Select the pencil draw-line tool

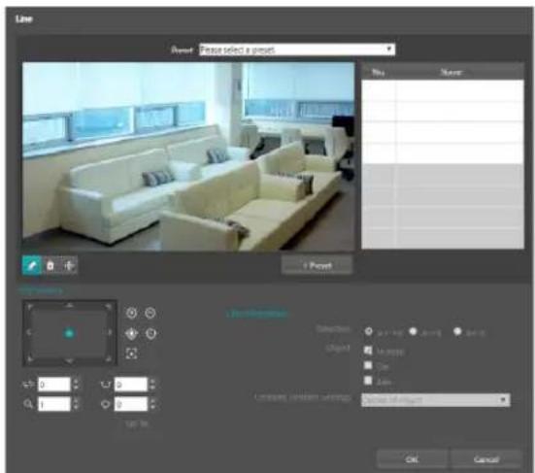click(31, 265)
